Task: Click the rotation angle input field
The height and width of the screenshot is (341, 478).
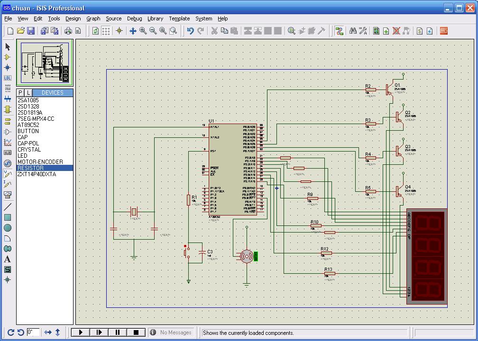Action: click(33, 332)
